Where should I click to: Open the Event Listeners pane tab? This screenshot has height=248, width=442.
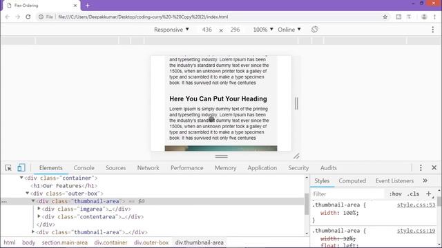click(x=394, y=180)
